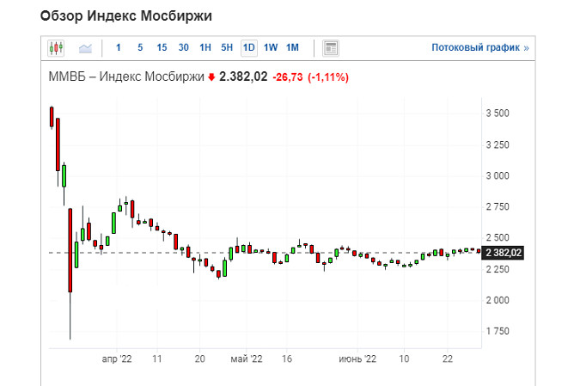Choose the 5 minute interval

pos(140,47)
